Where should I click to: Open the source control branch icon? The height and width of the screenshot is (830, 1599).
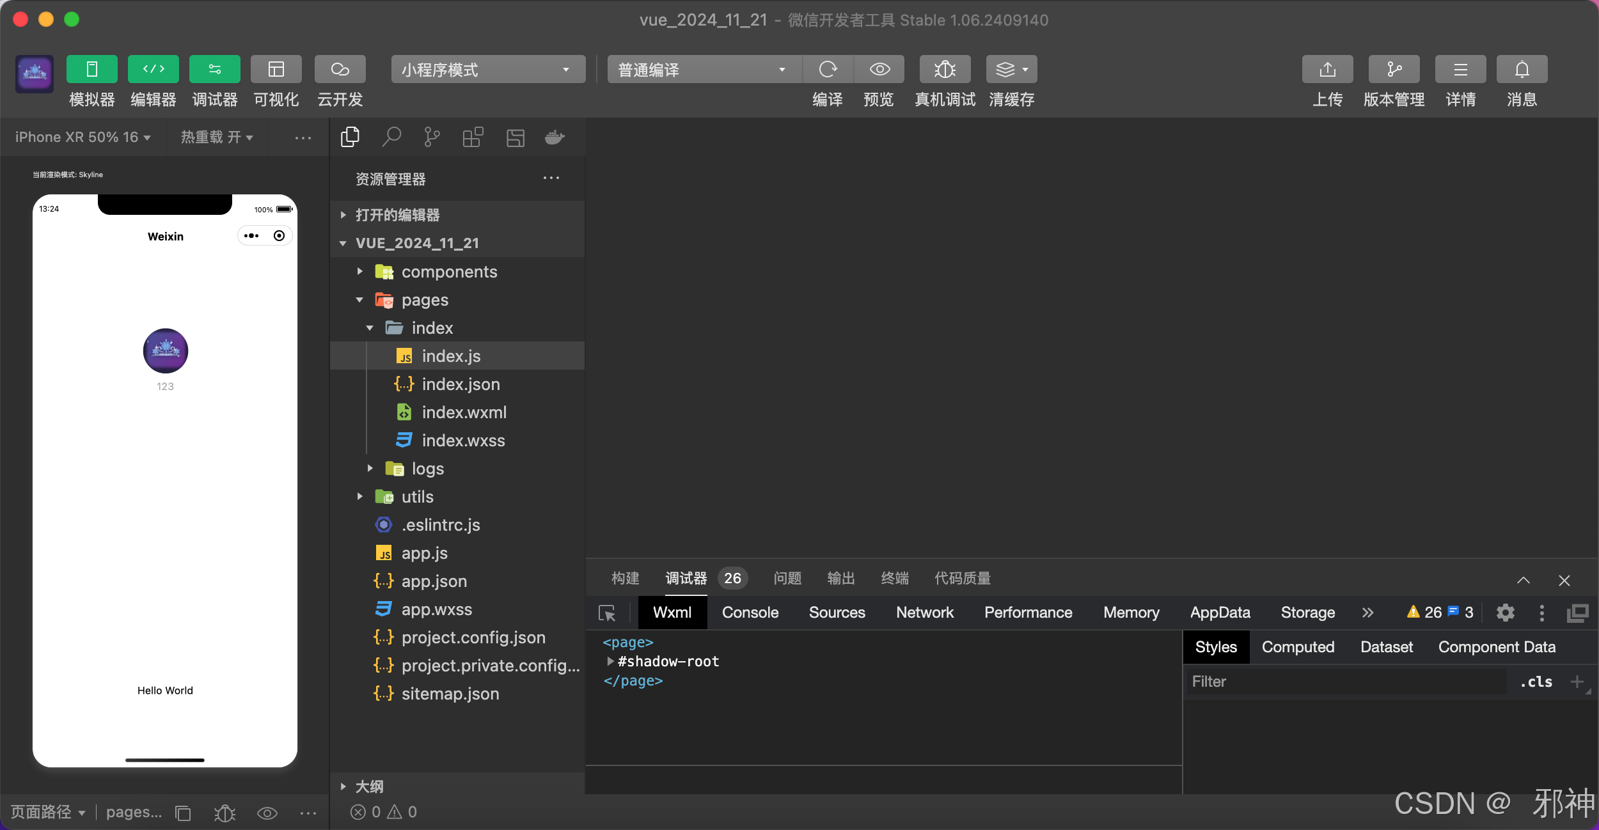pyautogui.click(x=432, y=137)
